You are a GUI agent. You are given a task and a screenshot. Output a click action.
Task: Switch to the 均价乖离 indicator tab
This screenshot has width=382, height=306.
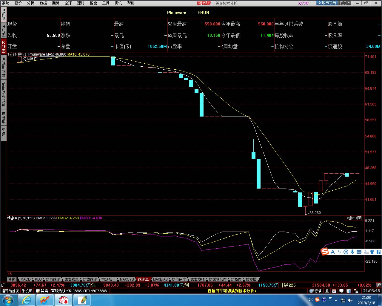[x=53, y=279]
